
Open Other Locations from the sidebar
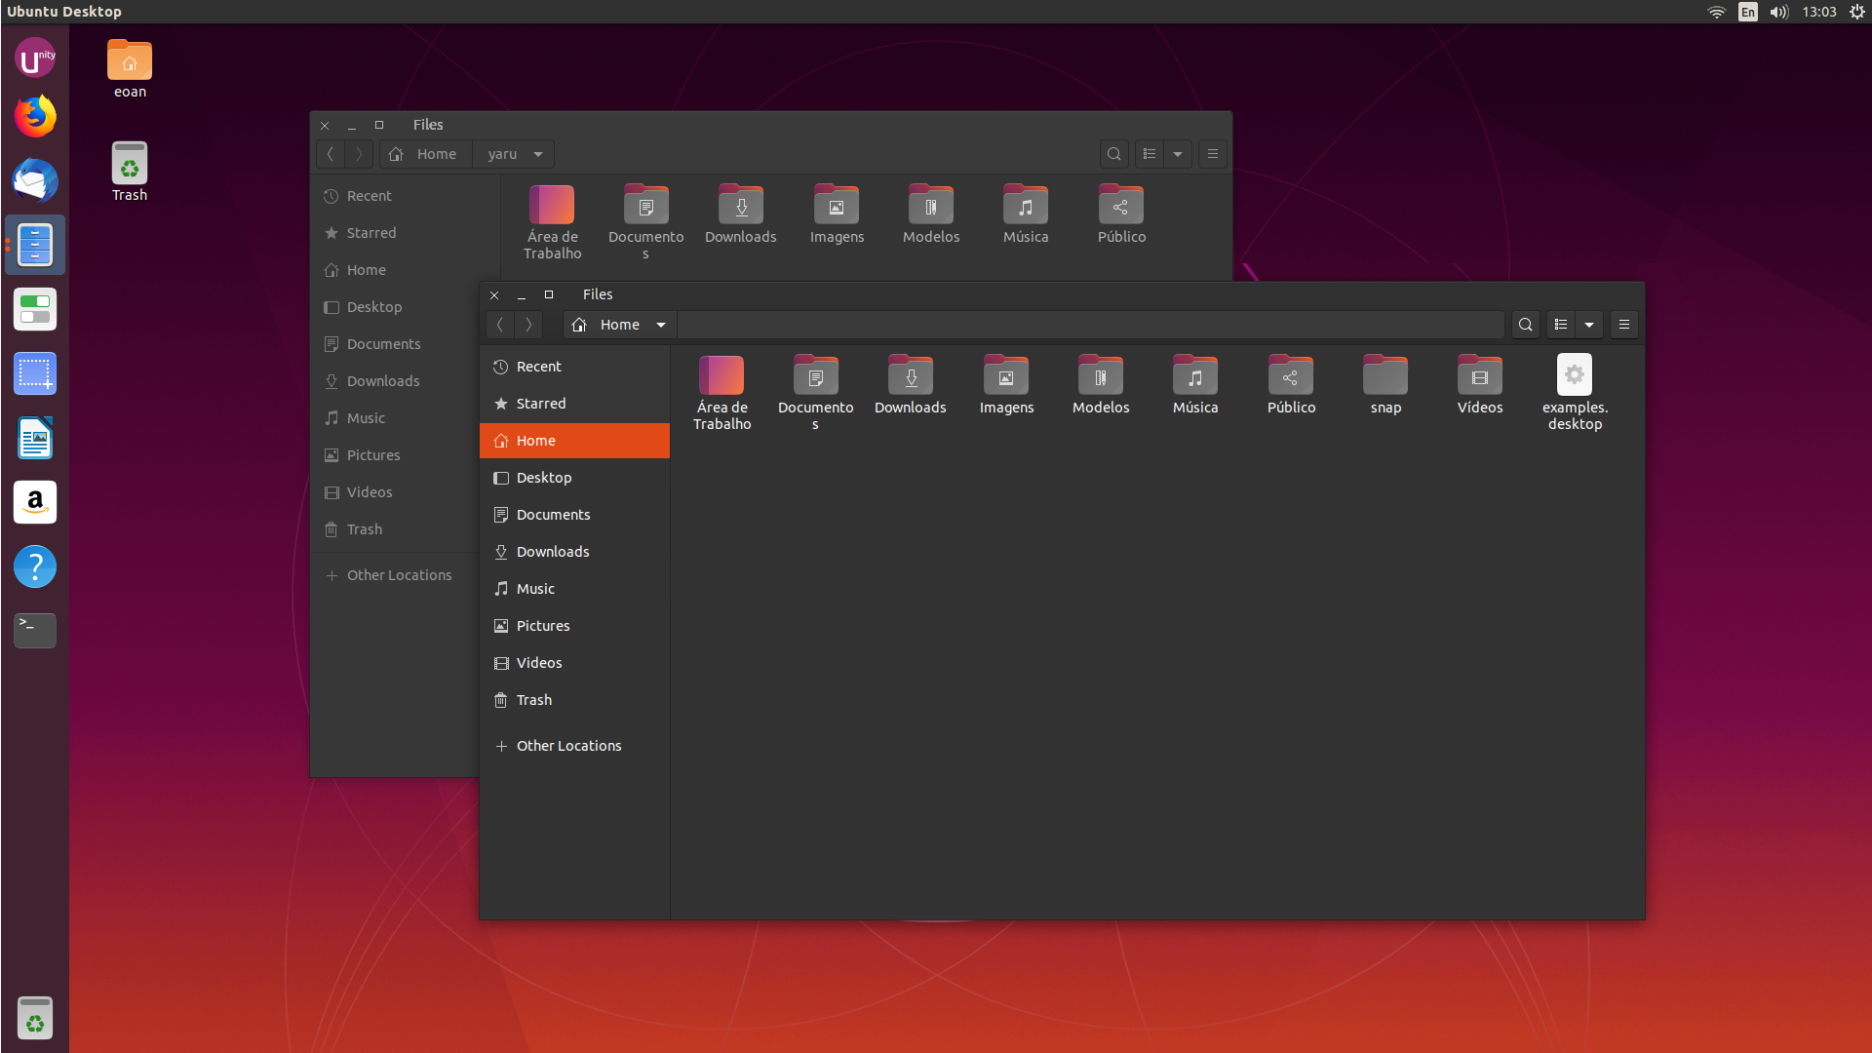(x=568, y=745)
